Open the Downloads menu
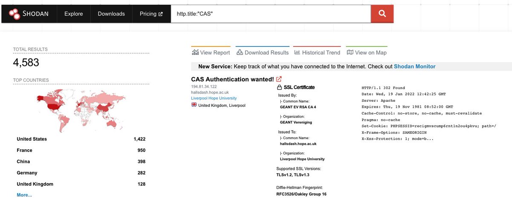512x206 pixels. (x=111, y=14)
